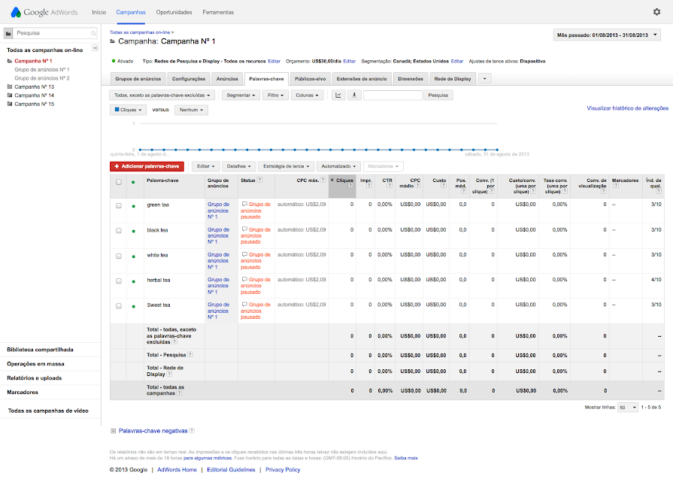Click help icon next to Status header

point(260,180)
